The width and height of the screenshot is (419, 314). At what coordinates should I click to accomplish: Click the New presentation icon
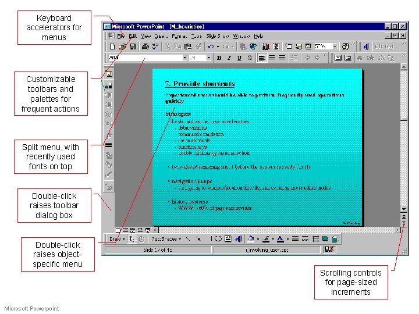(x=112, y=47)
